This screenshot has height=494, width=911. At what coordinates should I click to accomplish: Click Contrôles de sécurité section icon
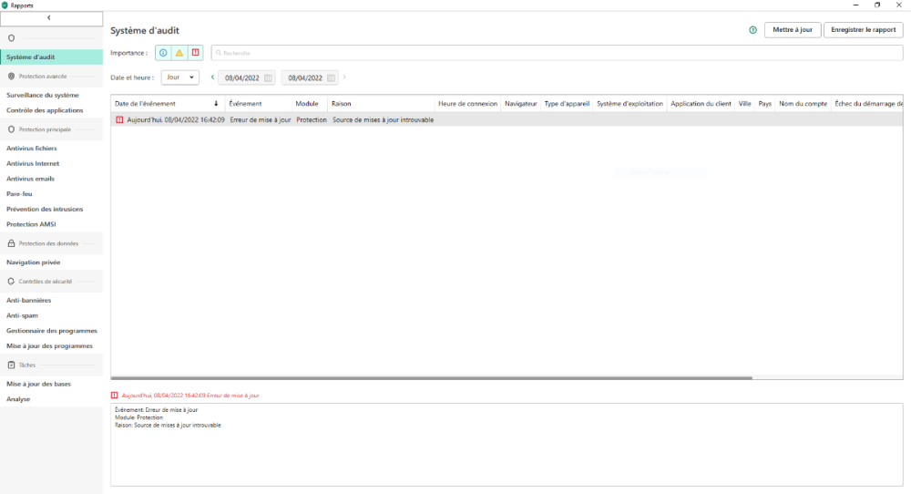coord(11,282)
